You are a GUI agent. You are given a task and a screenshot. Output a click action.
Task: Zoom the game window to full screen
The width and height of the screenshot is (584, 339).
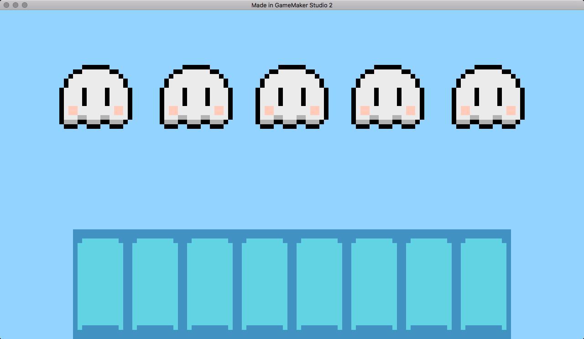coord(25,5)
